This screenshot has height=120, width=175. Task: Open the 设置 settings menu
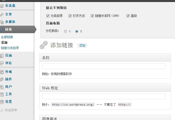(x=8, y=102)
